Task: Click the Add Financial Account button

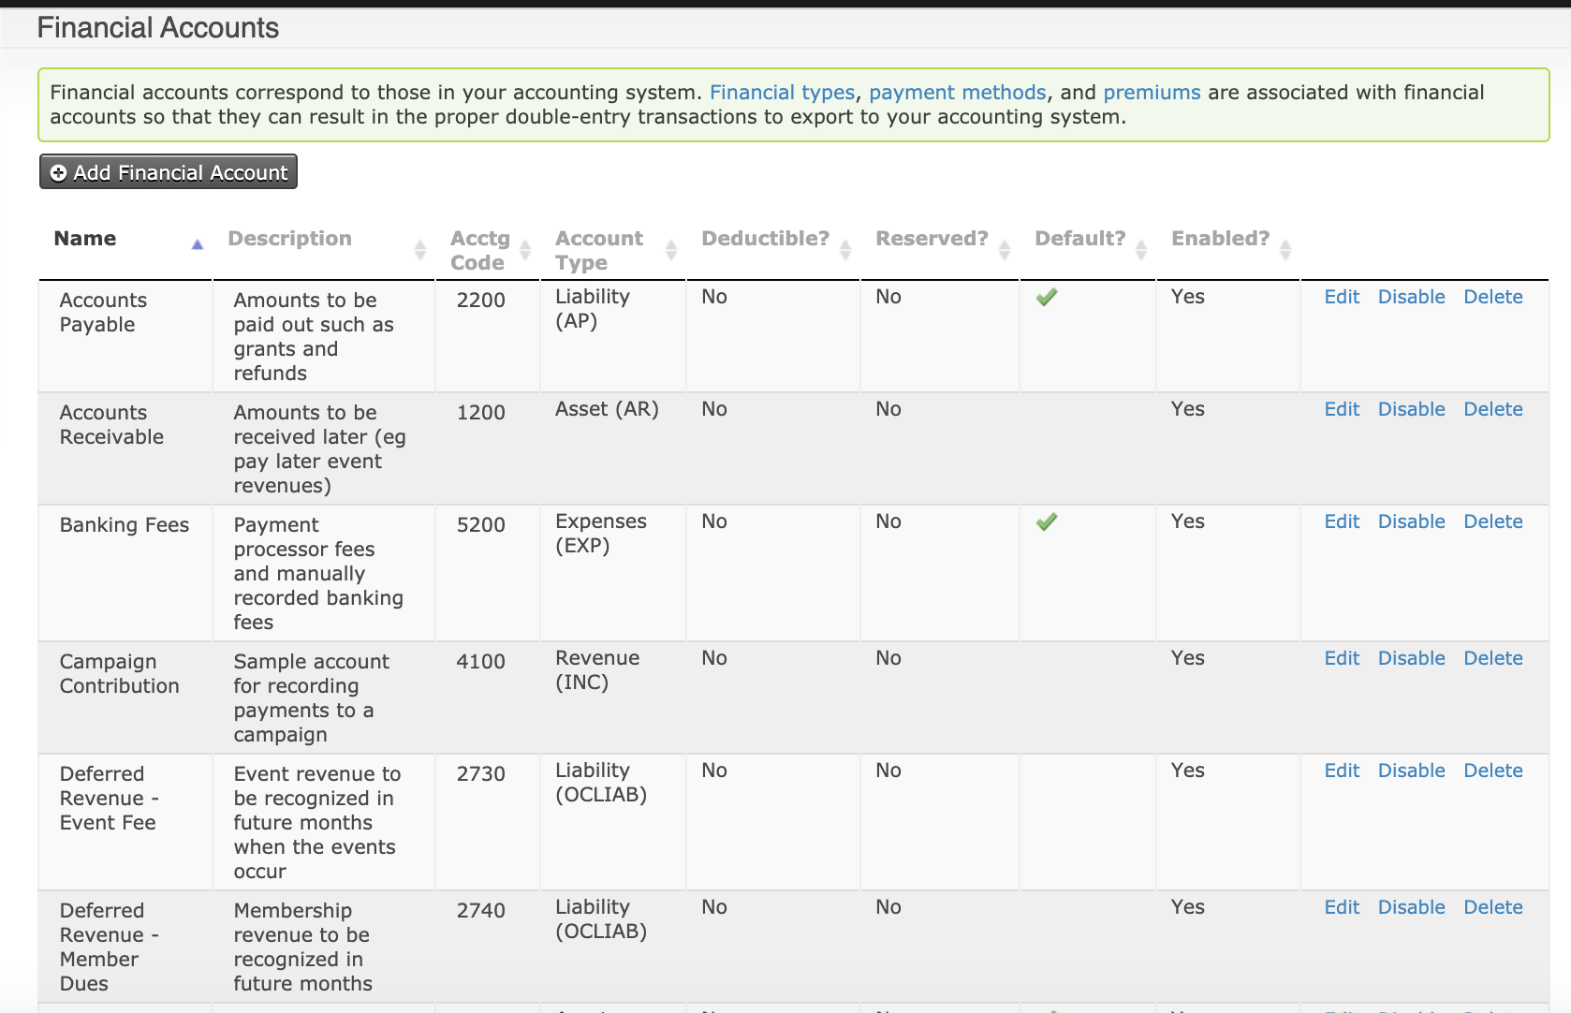Action: (x=168, y=172)
